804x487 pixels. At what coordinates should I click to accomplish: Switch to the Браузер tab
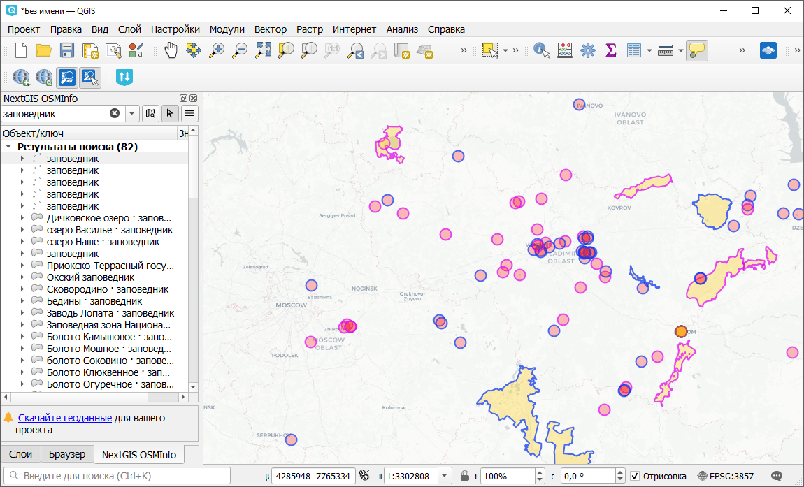coord(67,454)
